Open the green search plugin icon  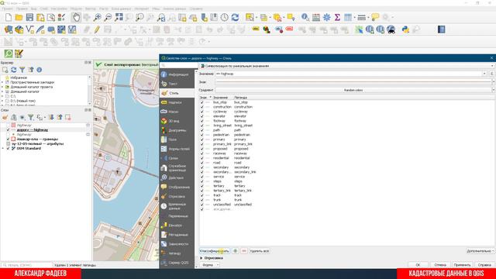pos(9,53)
